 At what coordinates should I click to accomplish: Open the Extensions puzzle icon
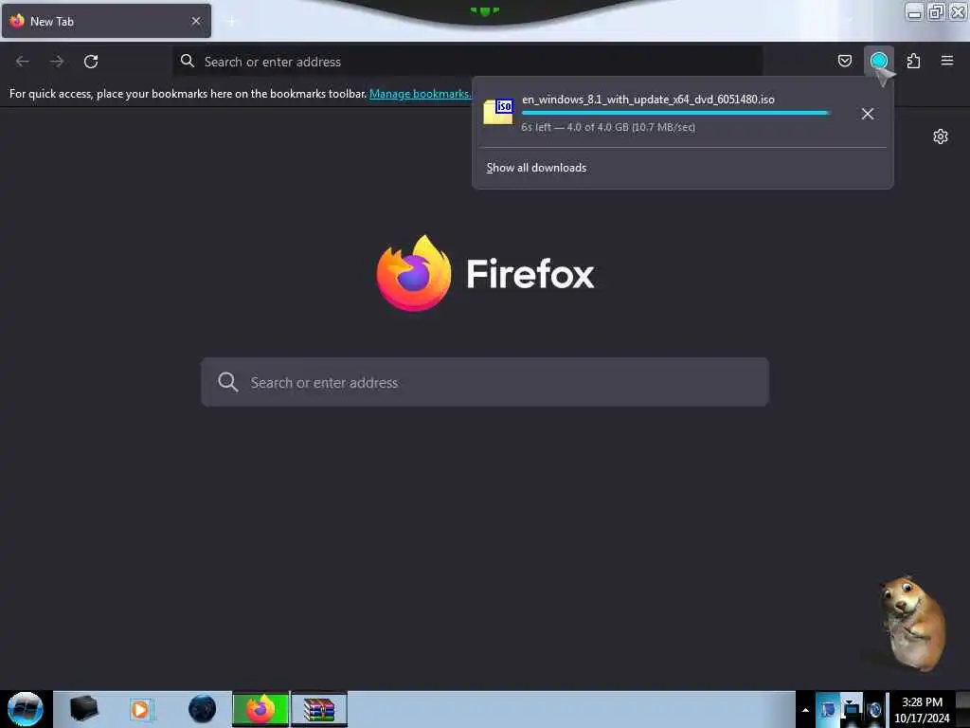pyautogui.click(x=913, y=61)
